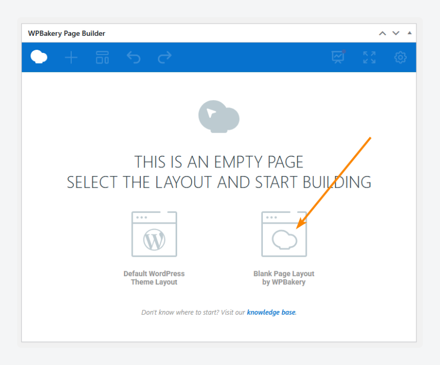Open the Templates layout icon
The height and width of the screenshot is (365, 440).
[102, 57]
